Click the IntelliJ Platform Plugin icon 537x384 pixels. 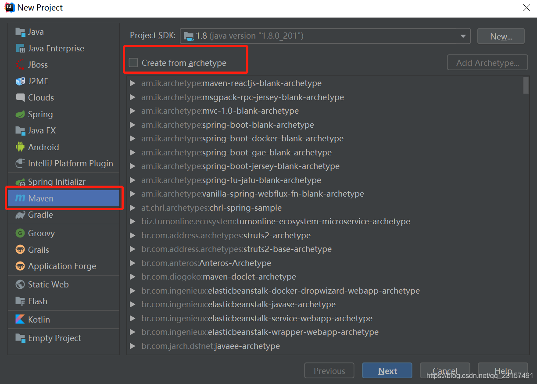click(x=20, y=163)
